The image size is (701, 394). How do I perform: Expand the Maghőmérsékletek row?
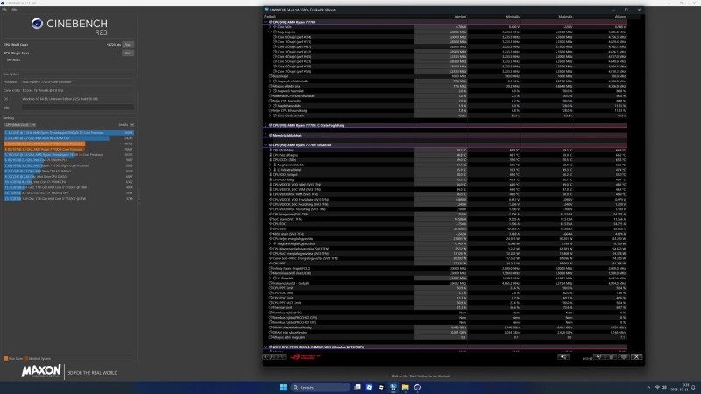[270, 165]
